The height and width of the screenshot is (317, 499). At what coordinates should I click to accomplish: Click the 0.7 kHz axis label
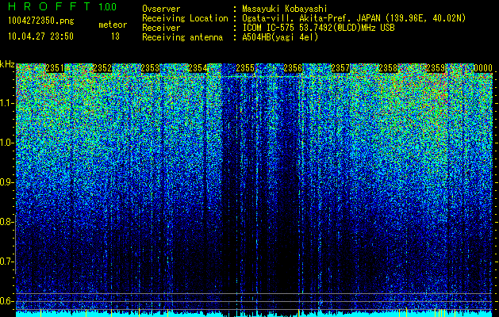click(6, 262)
